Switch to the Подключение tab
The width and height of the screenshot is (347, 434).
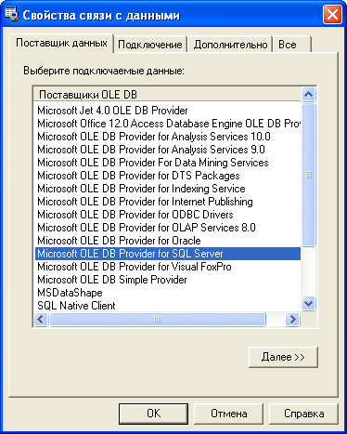click(150, 45)
